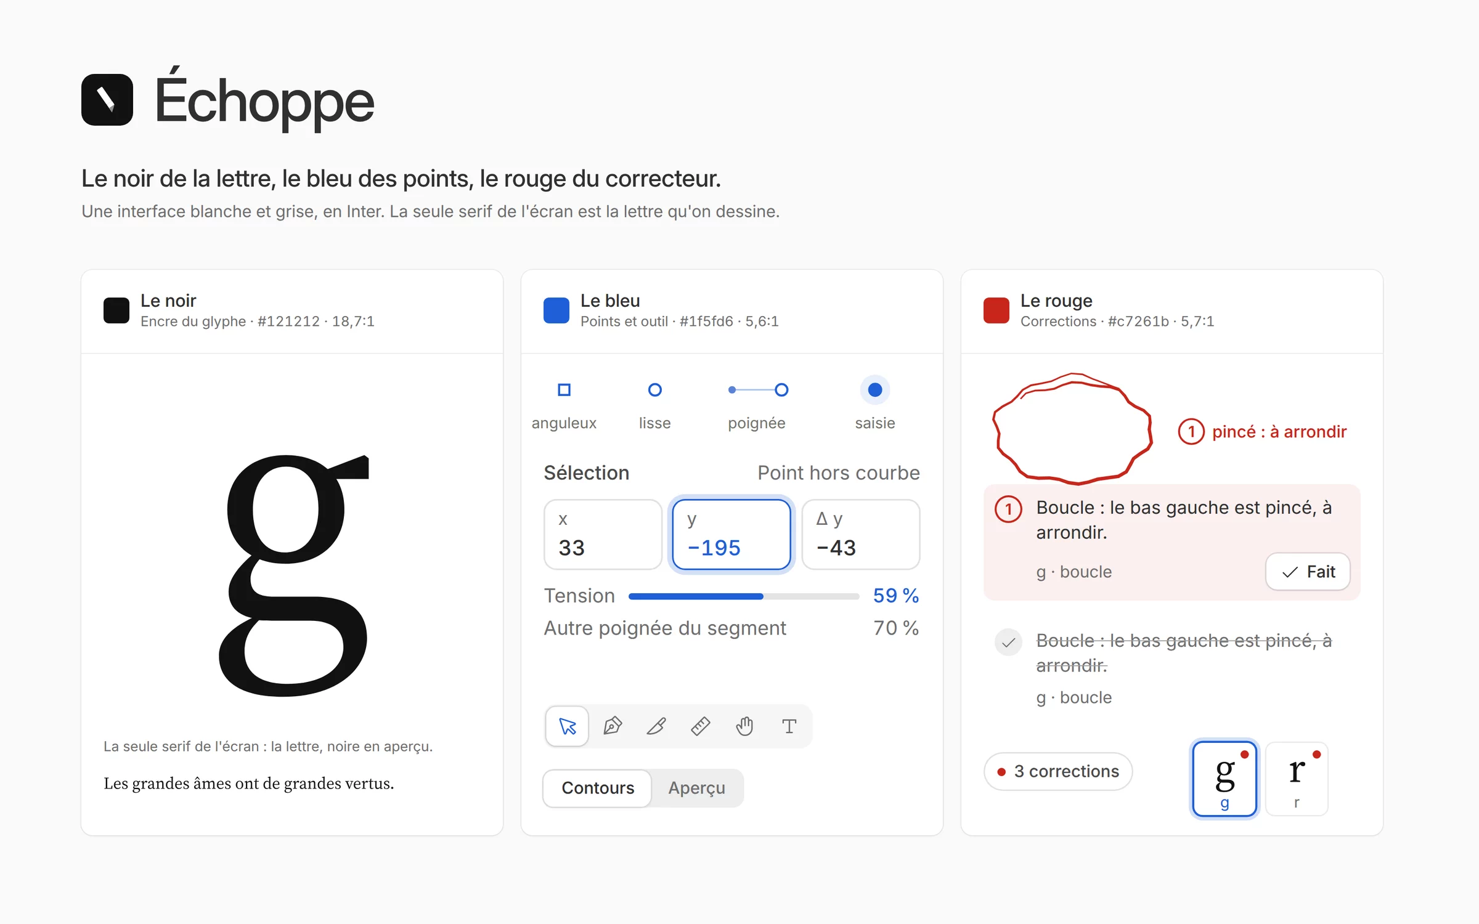Image resolution: width=1479 pixels, height=924 pixels.
Task: Select the pen nib tool
Action: coord(612,726)
